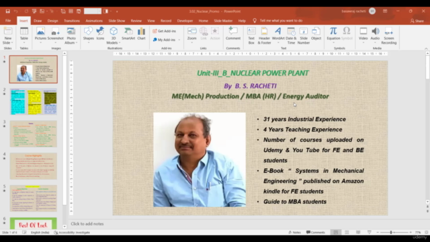Select slide 2 thumbnail
This screenshot has width=430, height=242.
34,102
